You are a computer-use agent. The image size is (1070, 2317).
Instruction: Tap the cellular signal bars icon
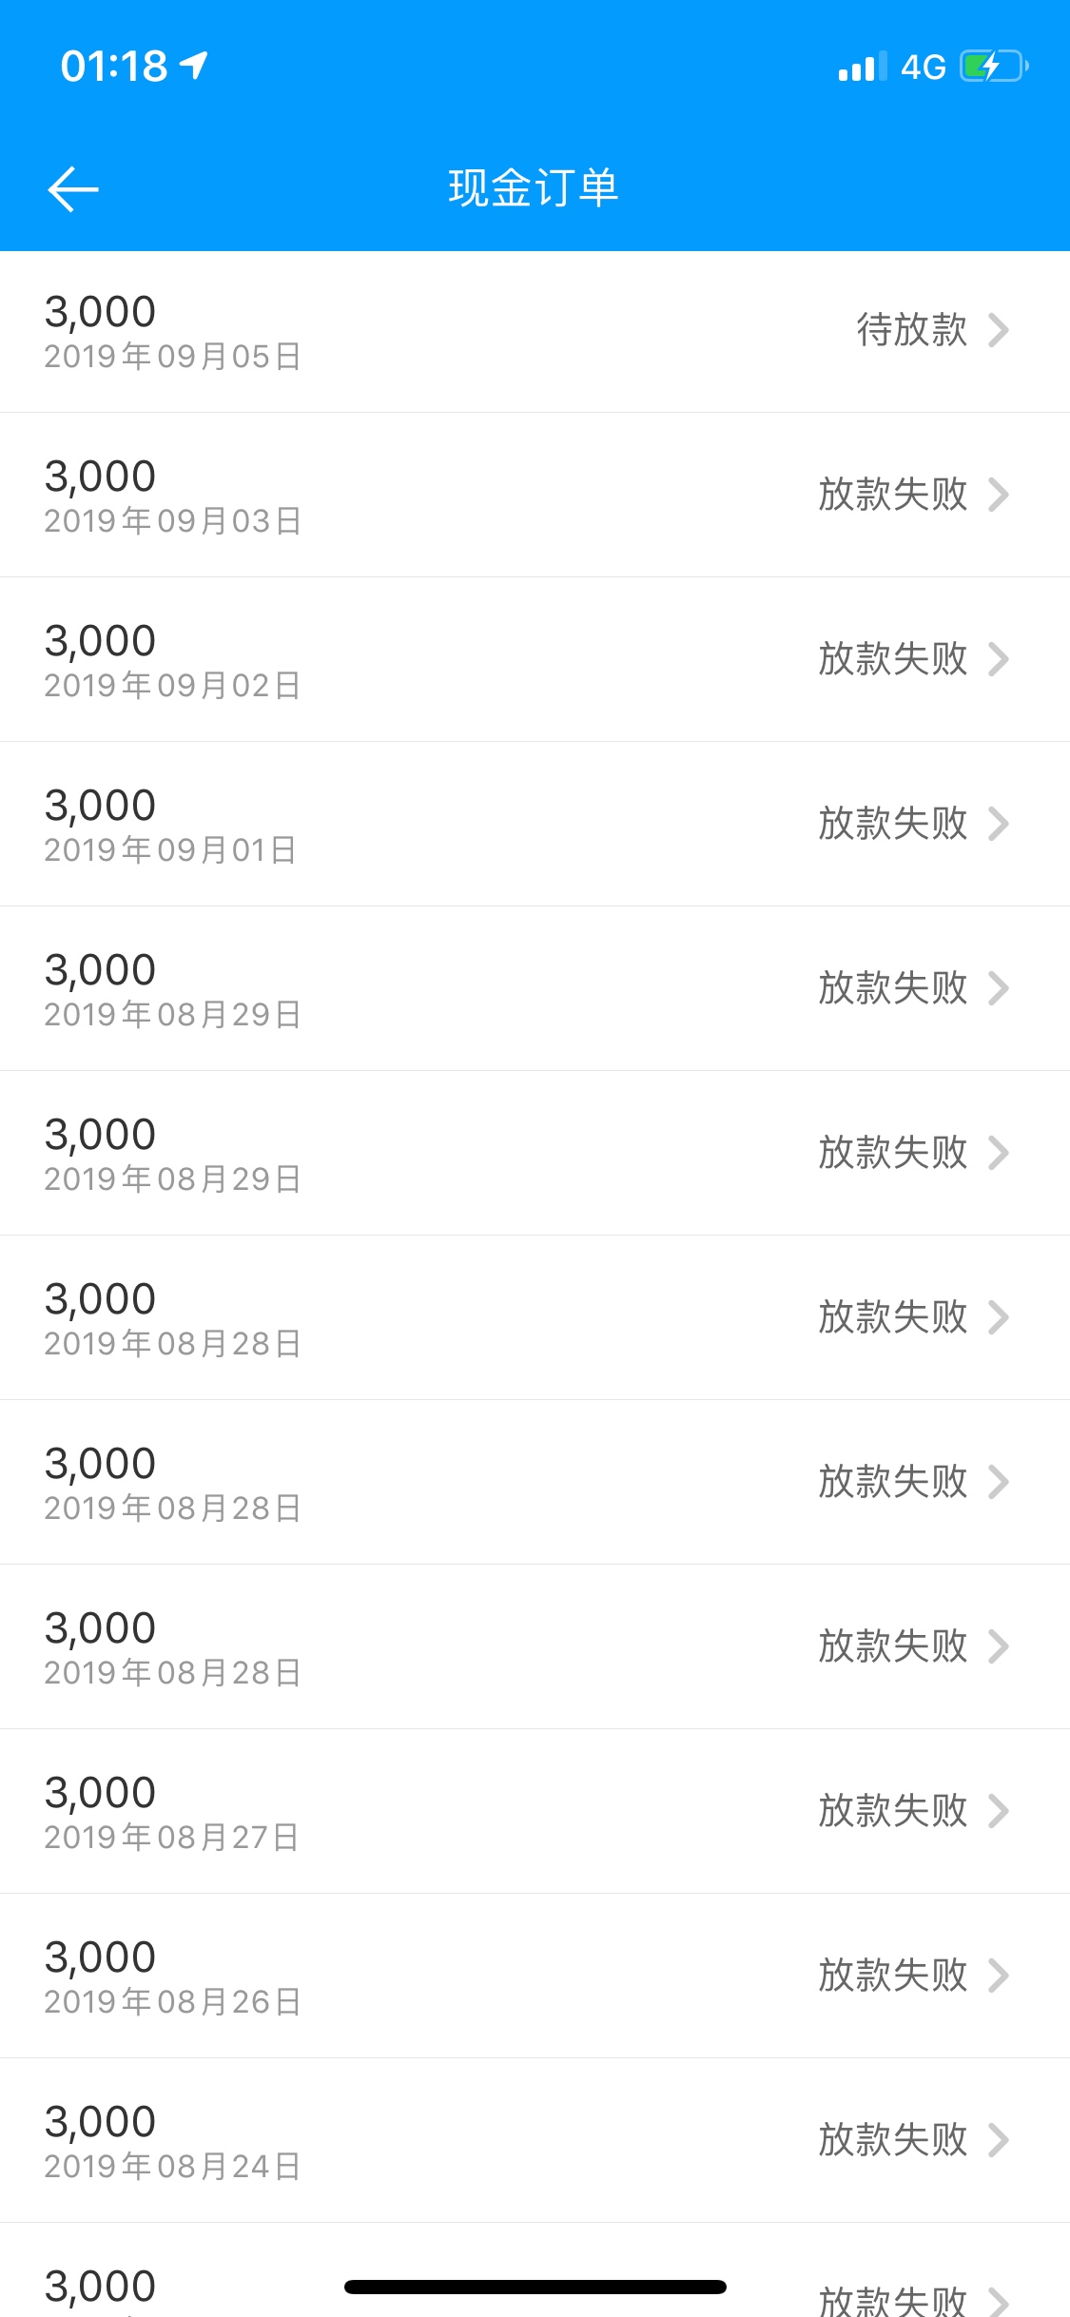(862, 67)
